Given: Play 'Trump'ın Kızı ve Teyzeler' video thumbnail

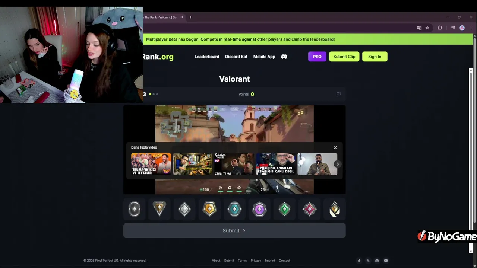Looking at the screenshot, I should tap(151, 164).
